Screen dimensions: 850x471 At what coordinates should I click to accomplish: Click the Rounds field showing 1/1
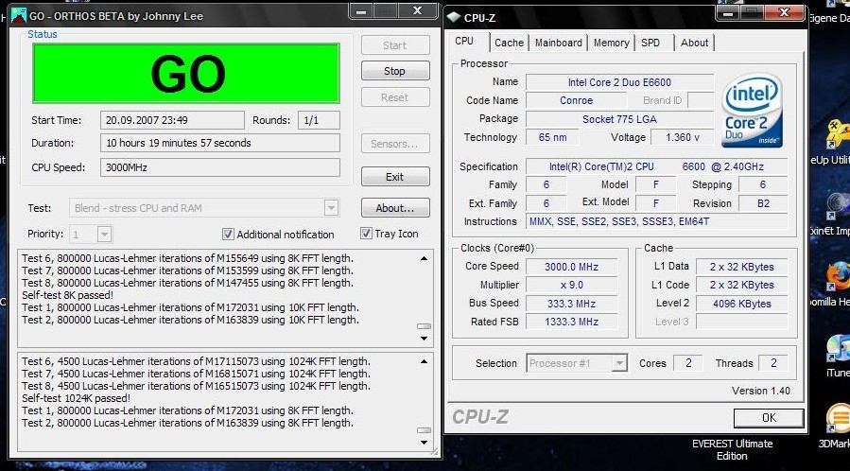pyautogui.click(x=319, y=120)
